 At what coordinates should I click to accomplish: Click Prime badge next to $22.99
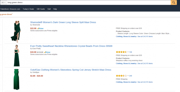coord(40,28)
